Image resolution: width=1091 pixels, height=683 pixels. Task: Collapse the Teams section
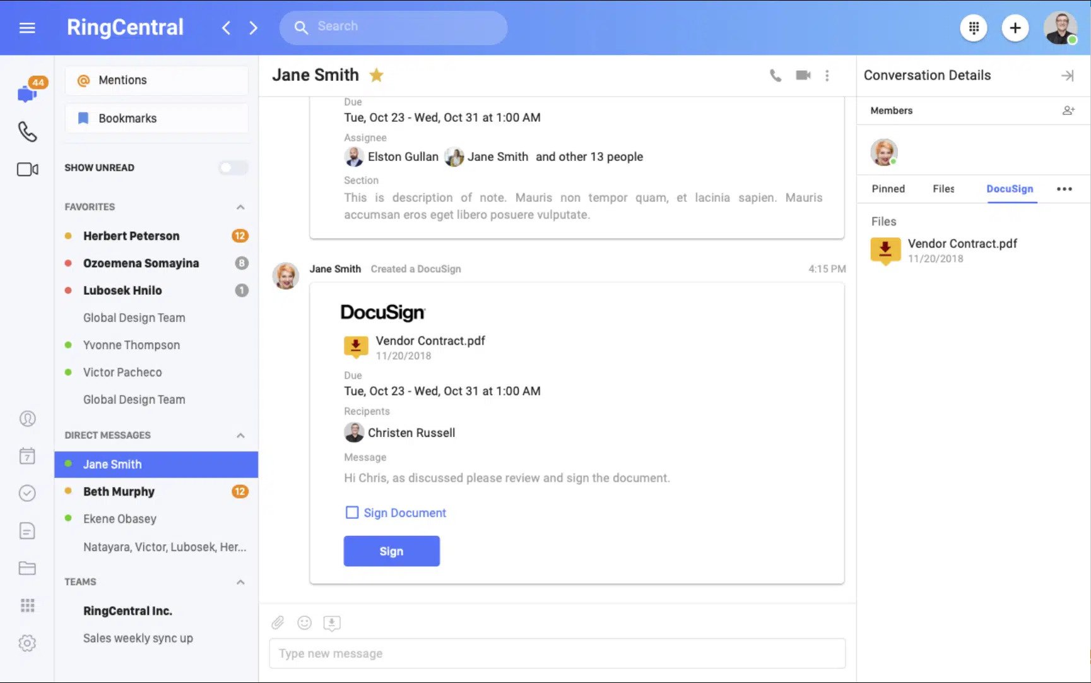tap(240, 582)
